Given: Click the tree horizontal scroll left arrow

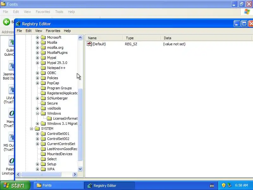Looking at the screenshot, I should click(x=18, y=174).
